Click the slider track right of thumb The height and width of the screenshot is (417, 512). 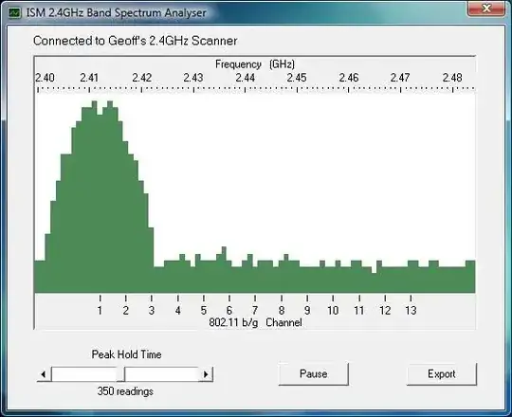[x=162, y=374]
